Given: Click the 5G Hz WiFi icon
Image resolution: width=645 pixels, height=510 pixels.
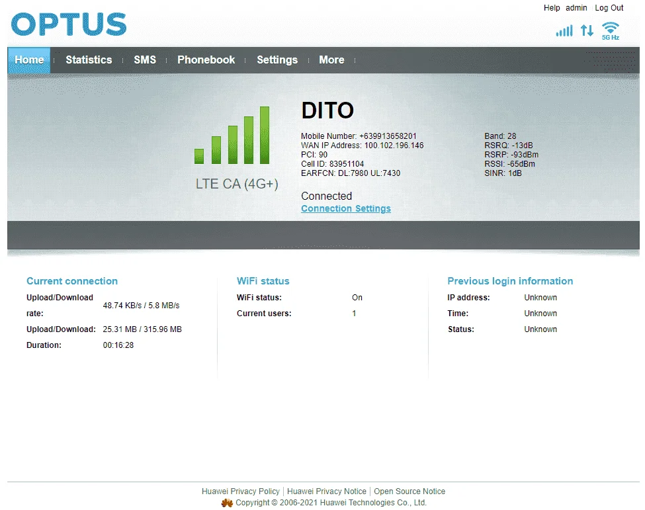Looking at the screenshot, I should [x=611, y=31].
